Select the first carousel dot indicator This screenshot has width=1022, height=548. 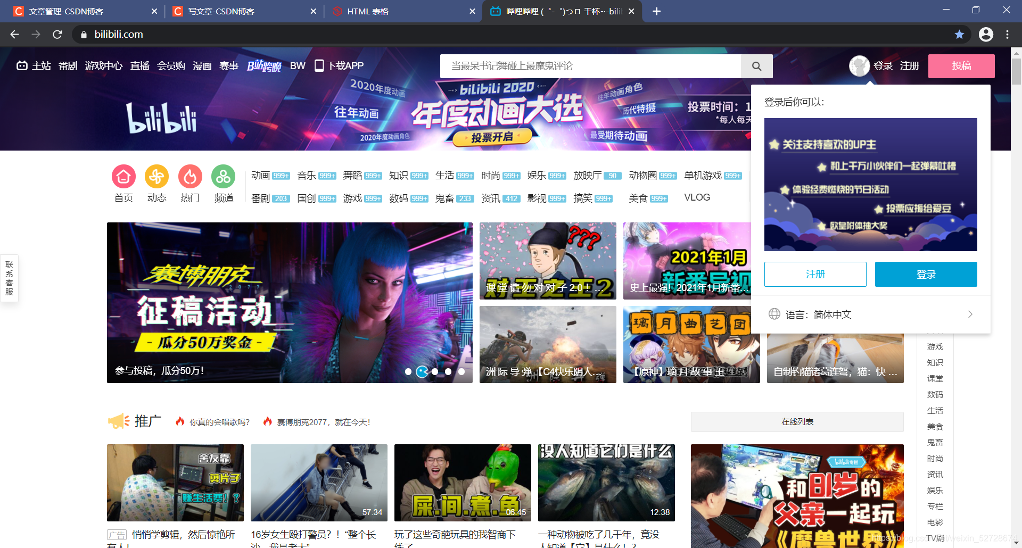408,372
